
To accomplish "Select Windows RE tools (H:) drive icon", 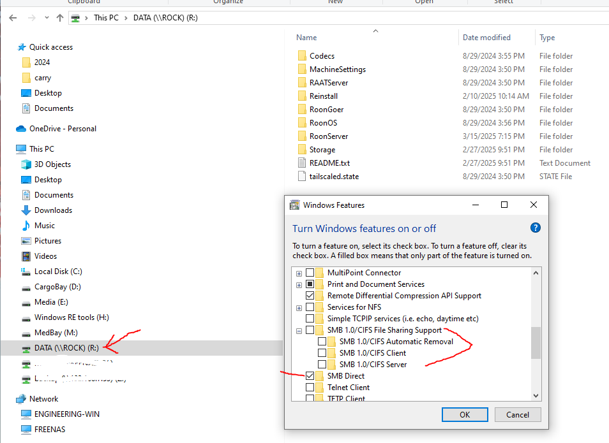I will coord(26,319).
